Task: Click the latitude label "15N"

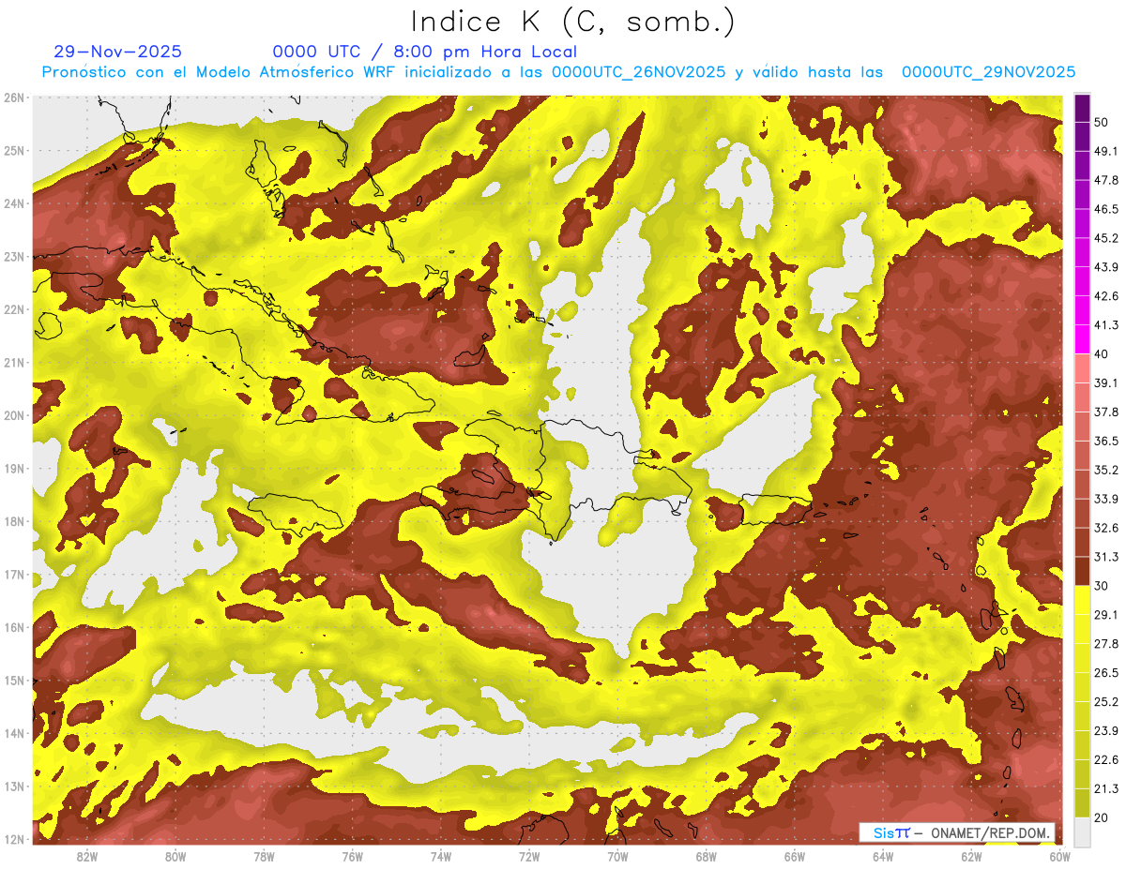Action: (x=14, y=681)
